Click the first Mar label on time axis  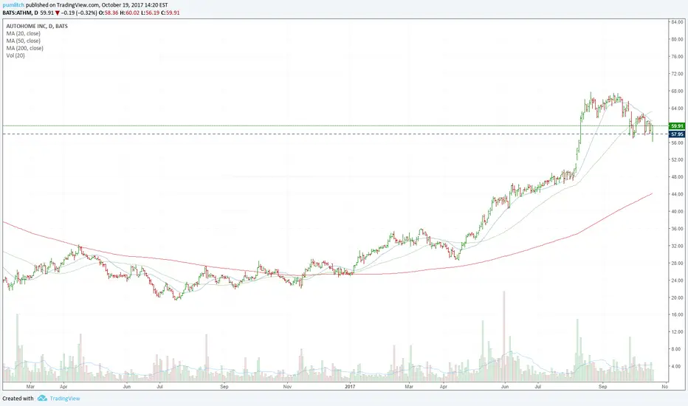[30, 387]
